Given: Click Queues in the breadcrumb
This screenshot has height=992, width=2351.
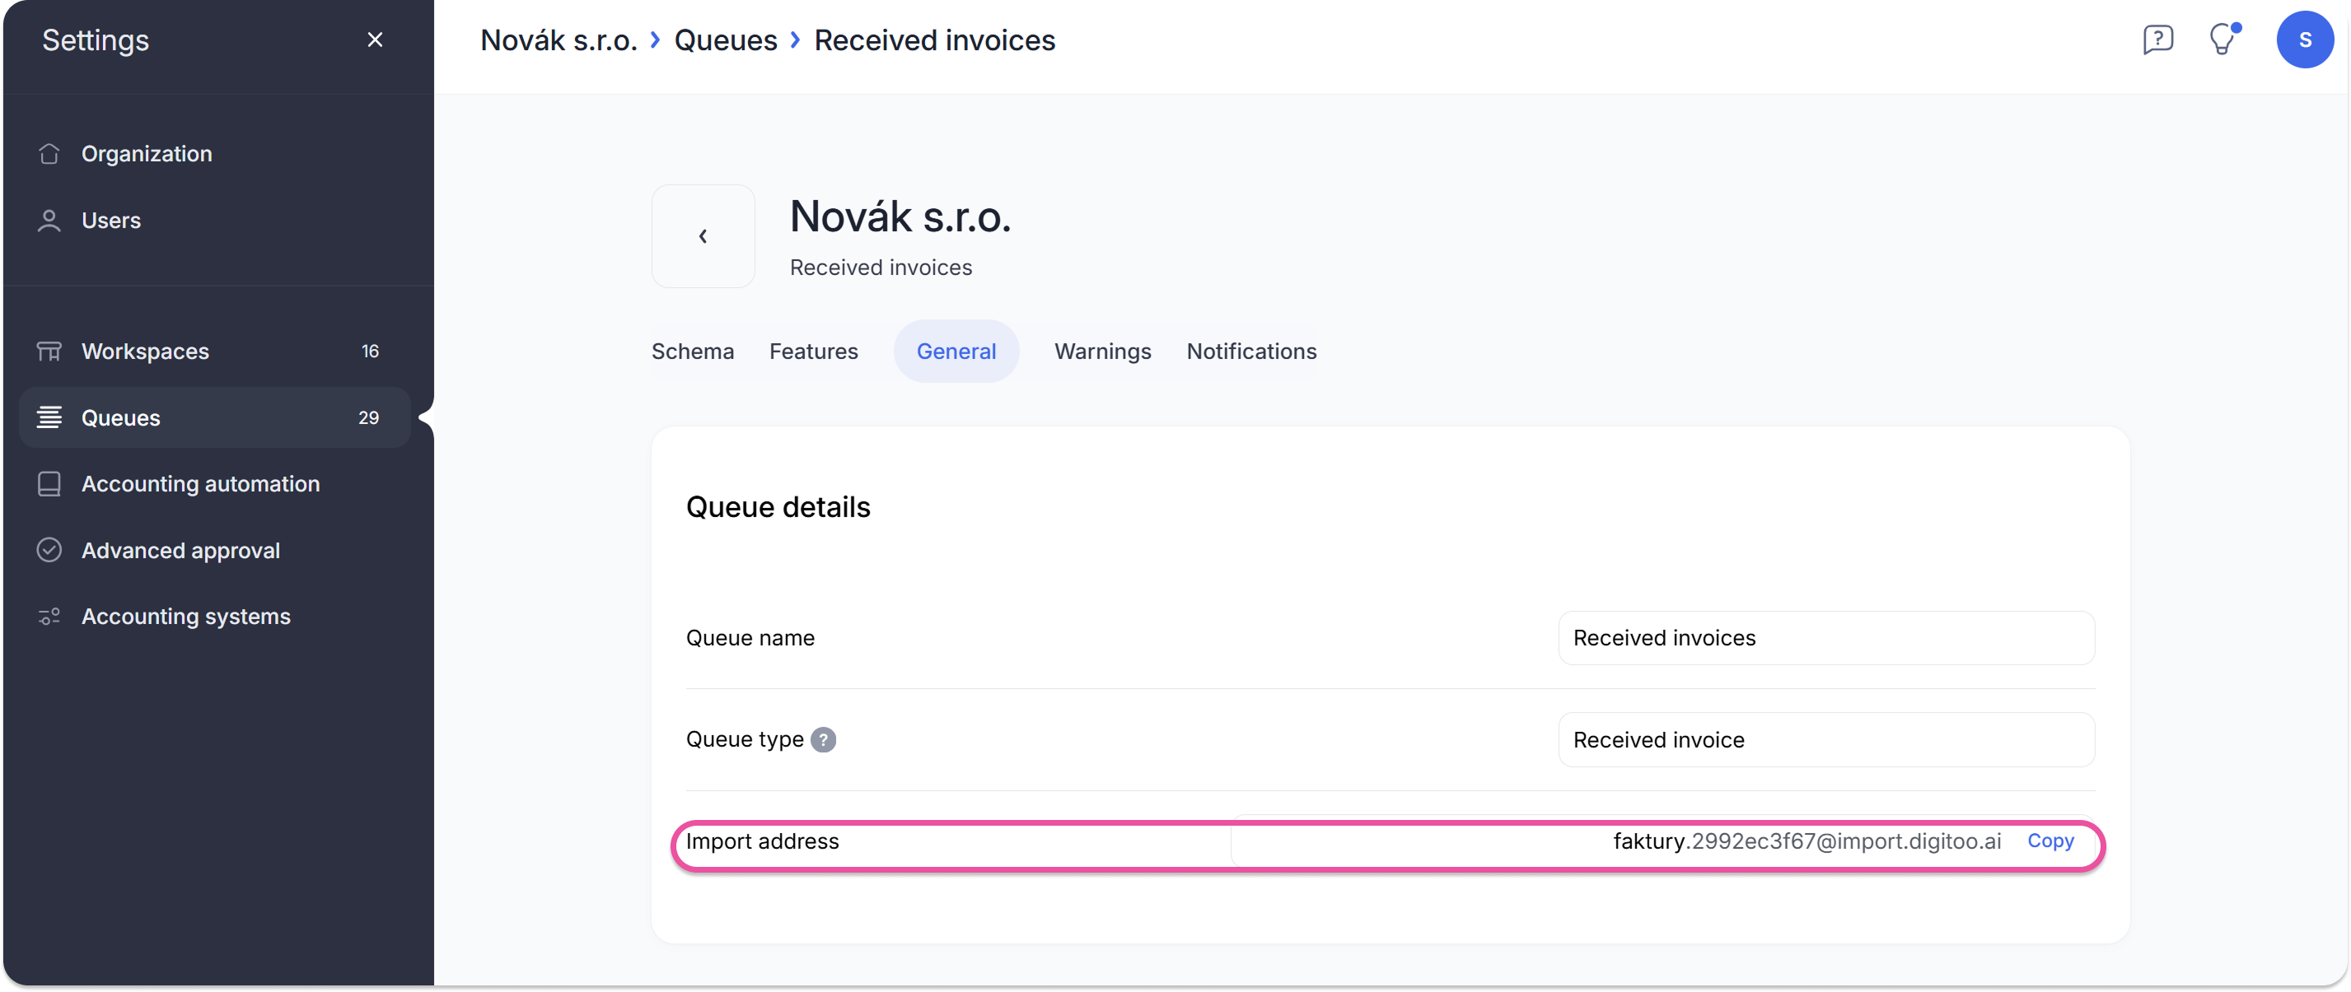Looking at the screenshot, I should click(x=726, y=40).
